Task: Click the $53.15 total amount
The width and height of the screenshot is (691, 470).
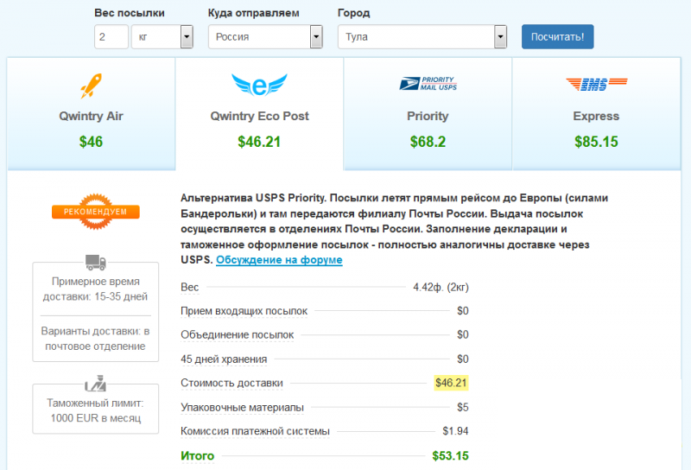Action: [450, 456]
